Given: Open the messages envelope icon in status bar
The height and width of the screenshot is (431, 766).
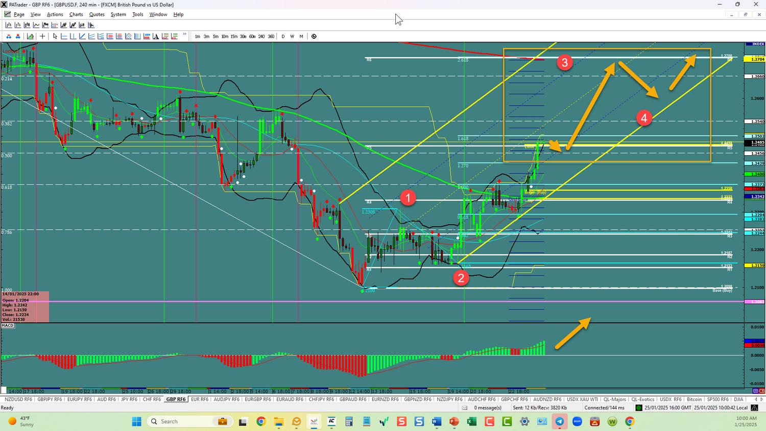Looking at the screenshot, I should click(465, 408).
